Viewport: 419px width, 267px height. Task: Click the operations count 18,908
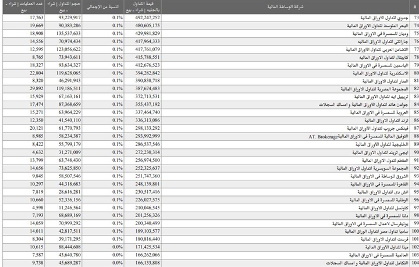pyautogui.click(x=36, y=34)
